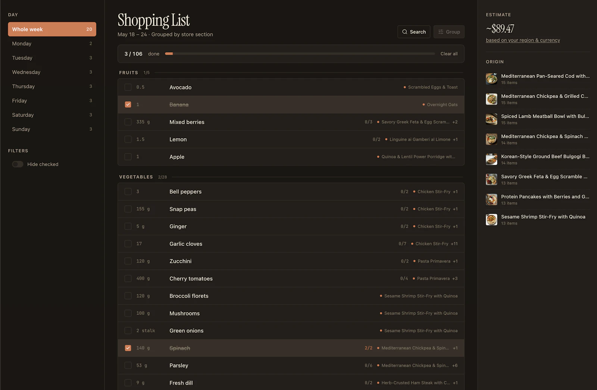The height and width of the screenshot is (390, 597).
Task: Expand +6 more recipes for Parsley
Action: [x=455, y=365]
